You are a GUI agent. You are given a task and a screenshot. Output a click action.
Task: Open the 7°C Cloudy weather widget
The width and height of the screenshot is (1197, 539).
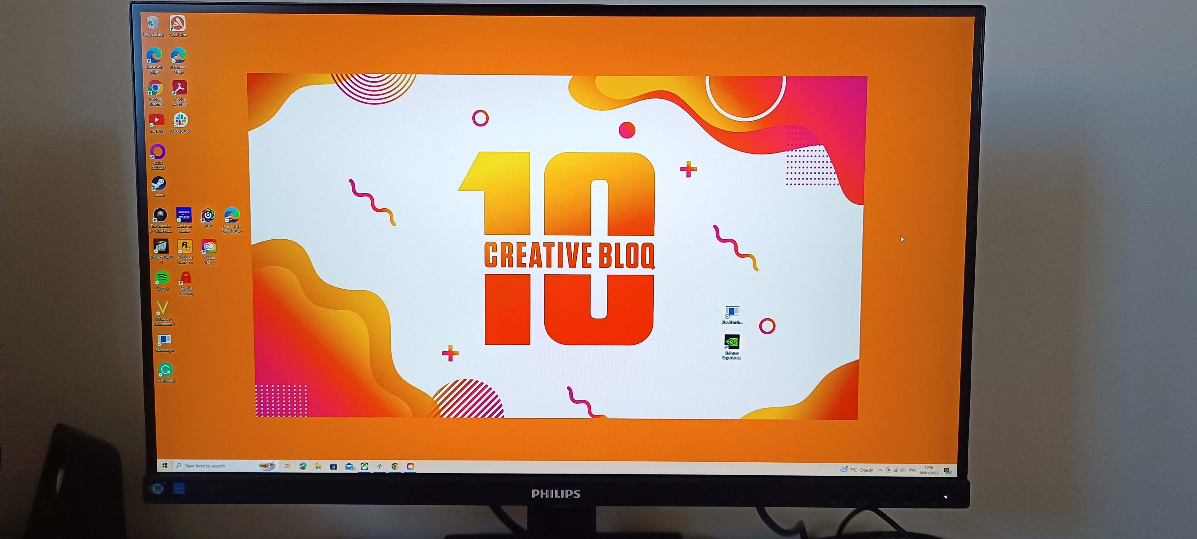coord(856,470)
